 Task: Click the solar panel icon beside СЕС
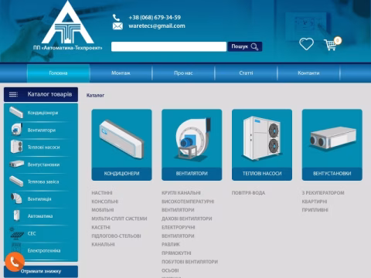pyautogui.click(x=16, y=233)
